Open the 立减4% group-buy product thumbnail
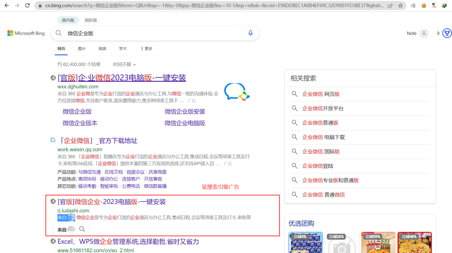The image size is (452, 253). 306,243
